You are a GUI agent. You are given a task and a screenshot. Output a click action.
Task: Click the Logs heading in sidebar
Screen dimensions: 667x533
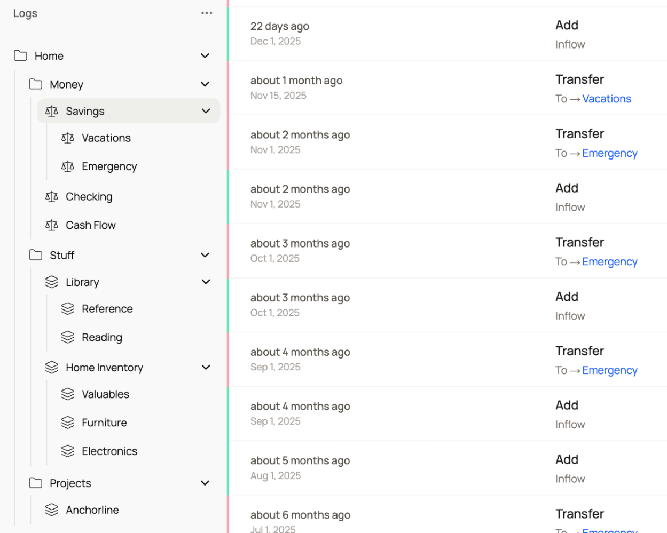coord(25,13)
